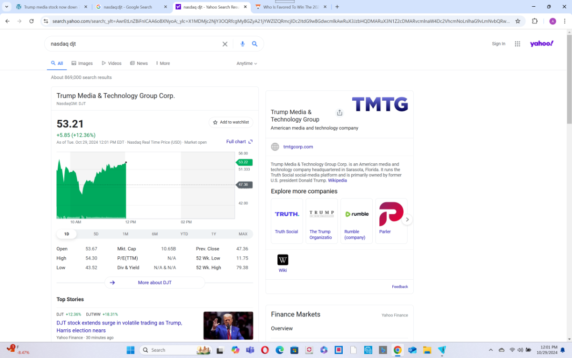The width and height of the screenshot is (572, 358).
Task: Open the Chrome profile avatar
Action: pos(553,21)
